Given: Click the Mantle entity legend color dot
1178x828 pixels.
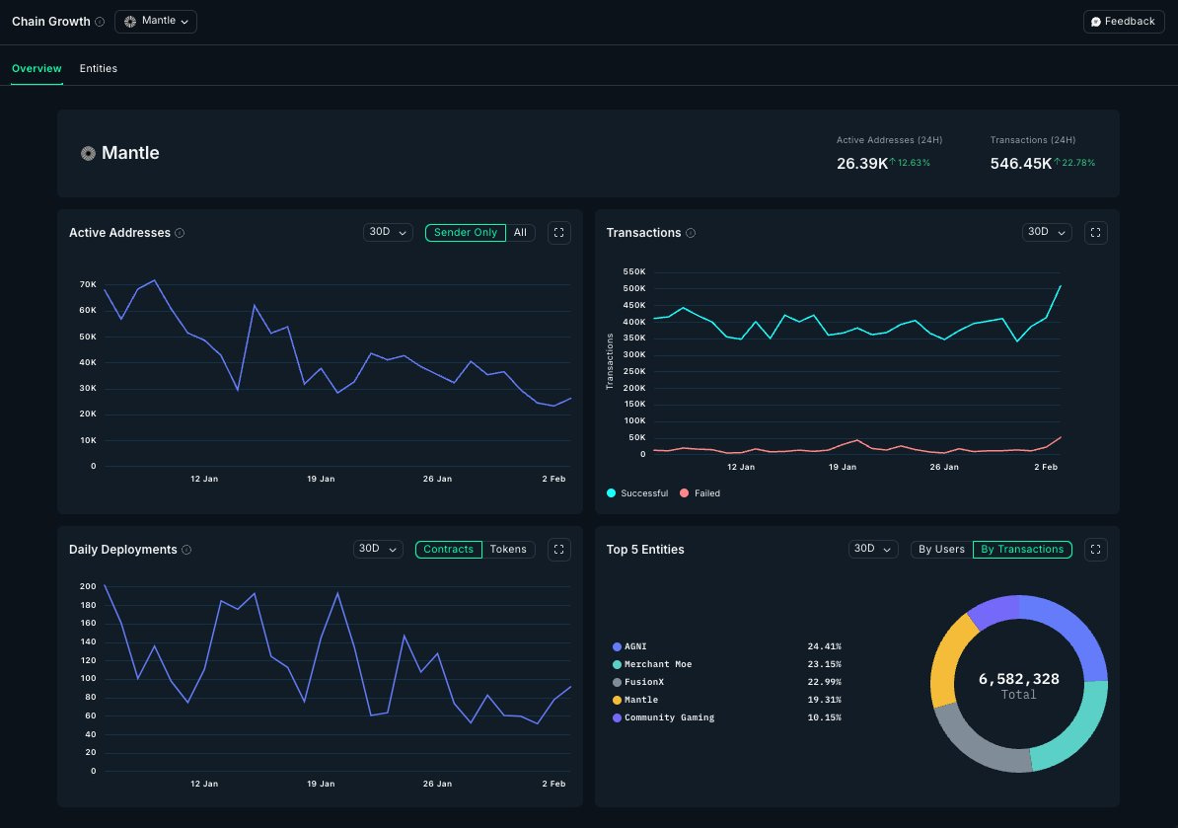Looking at the screenshot, I should click(617, 701).
